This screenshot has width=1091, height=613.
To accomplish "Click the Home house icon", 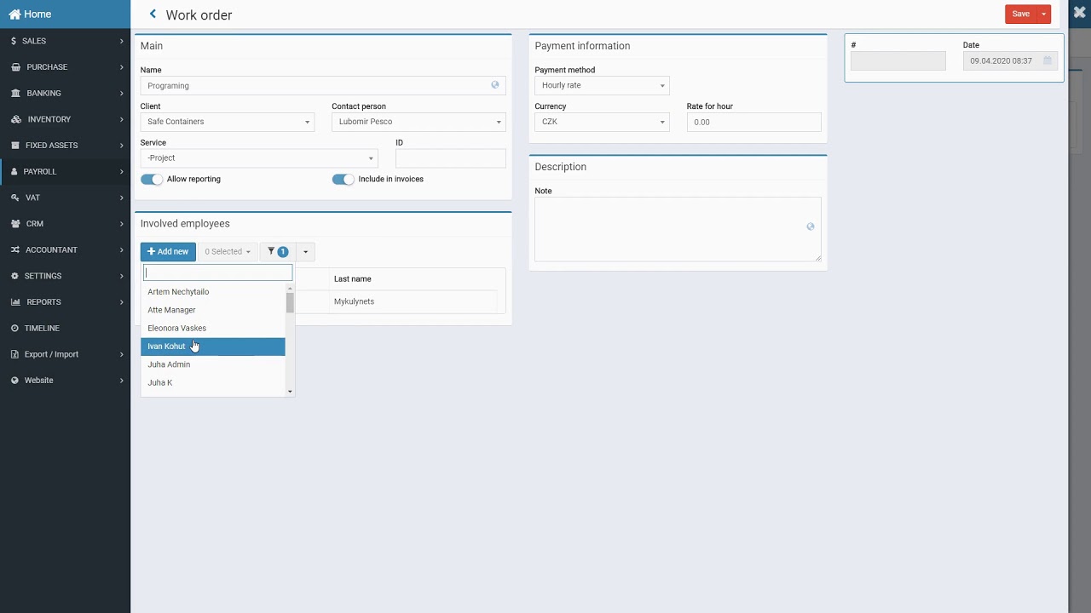I will [x=14, y=14].
